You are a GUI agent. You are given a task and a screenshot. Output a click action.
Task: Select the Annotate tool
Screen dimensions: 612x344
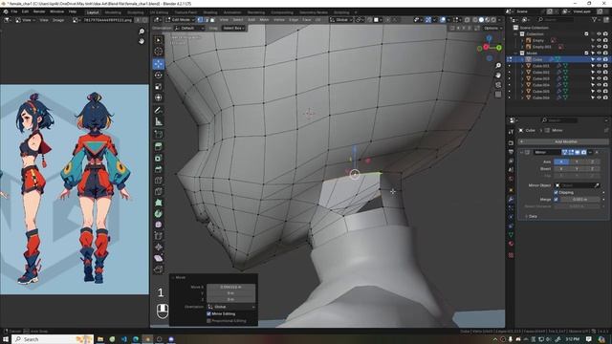click(x=158, y=110)
